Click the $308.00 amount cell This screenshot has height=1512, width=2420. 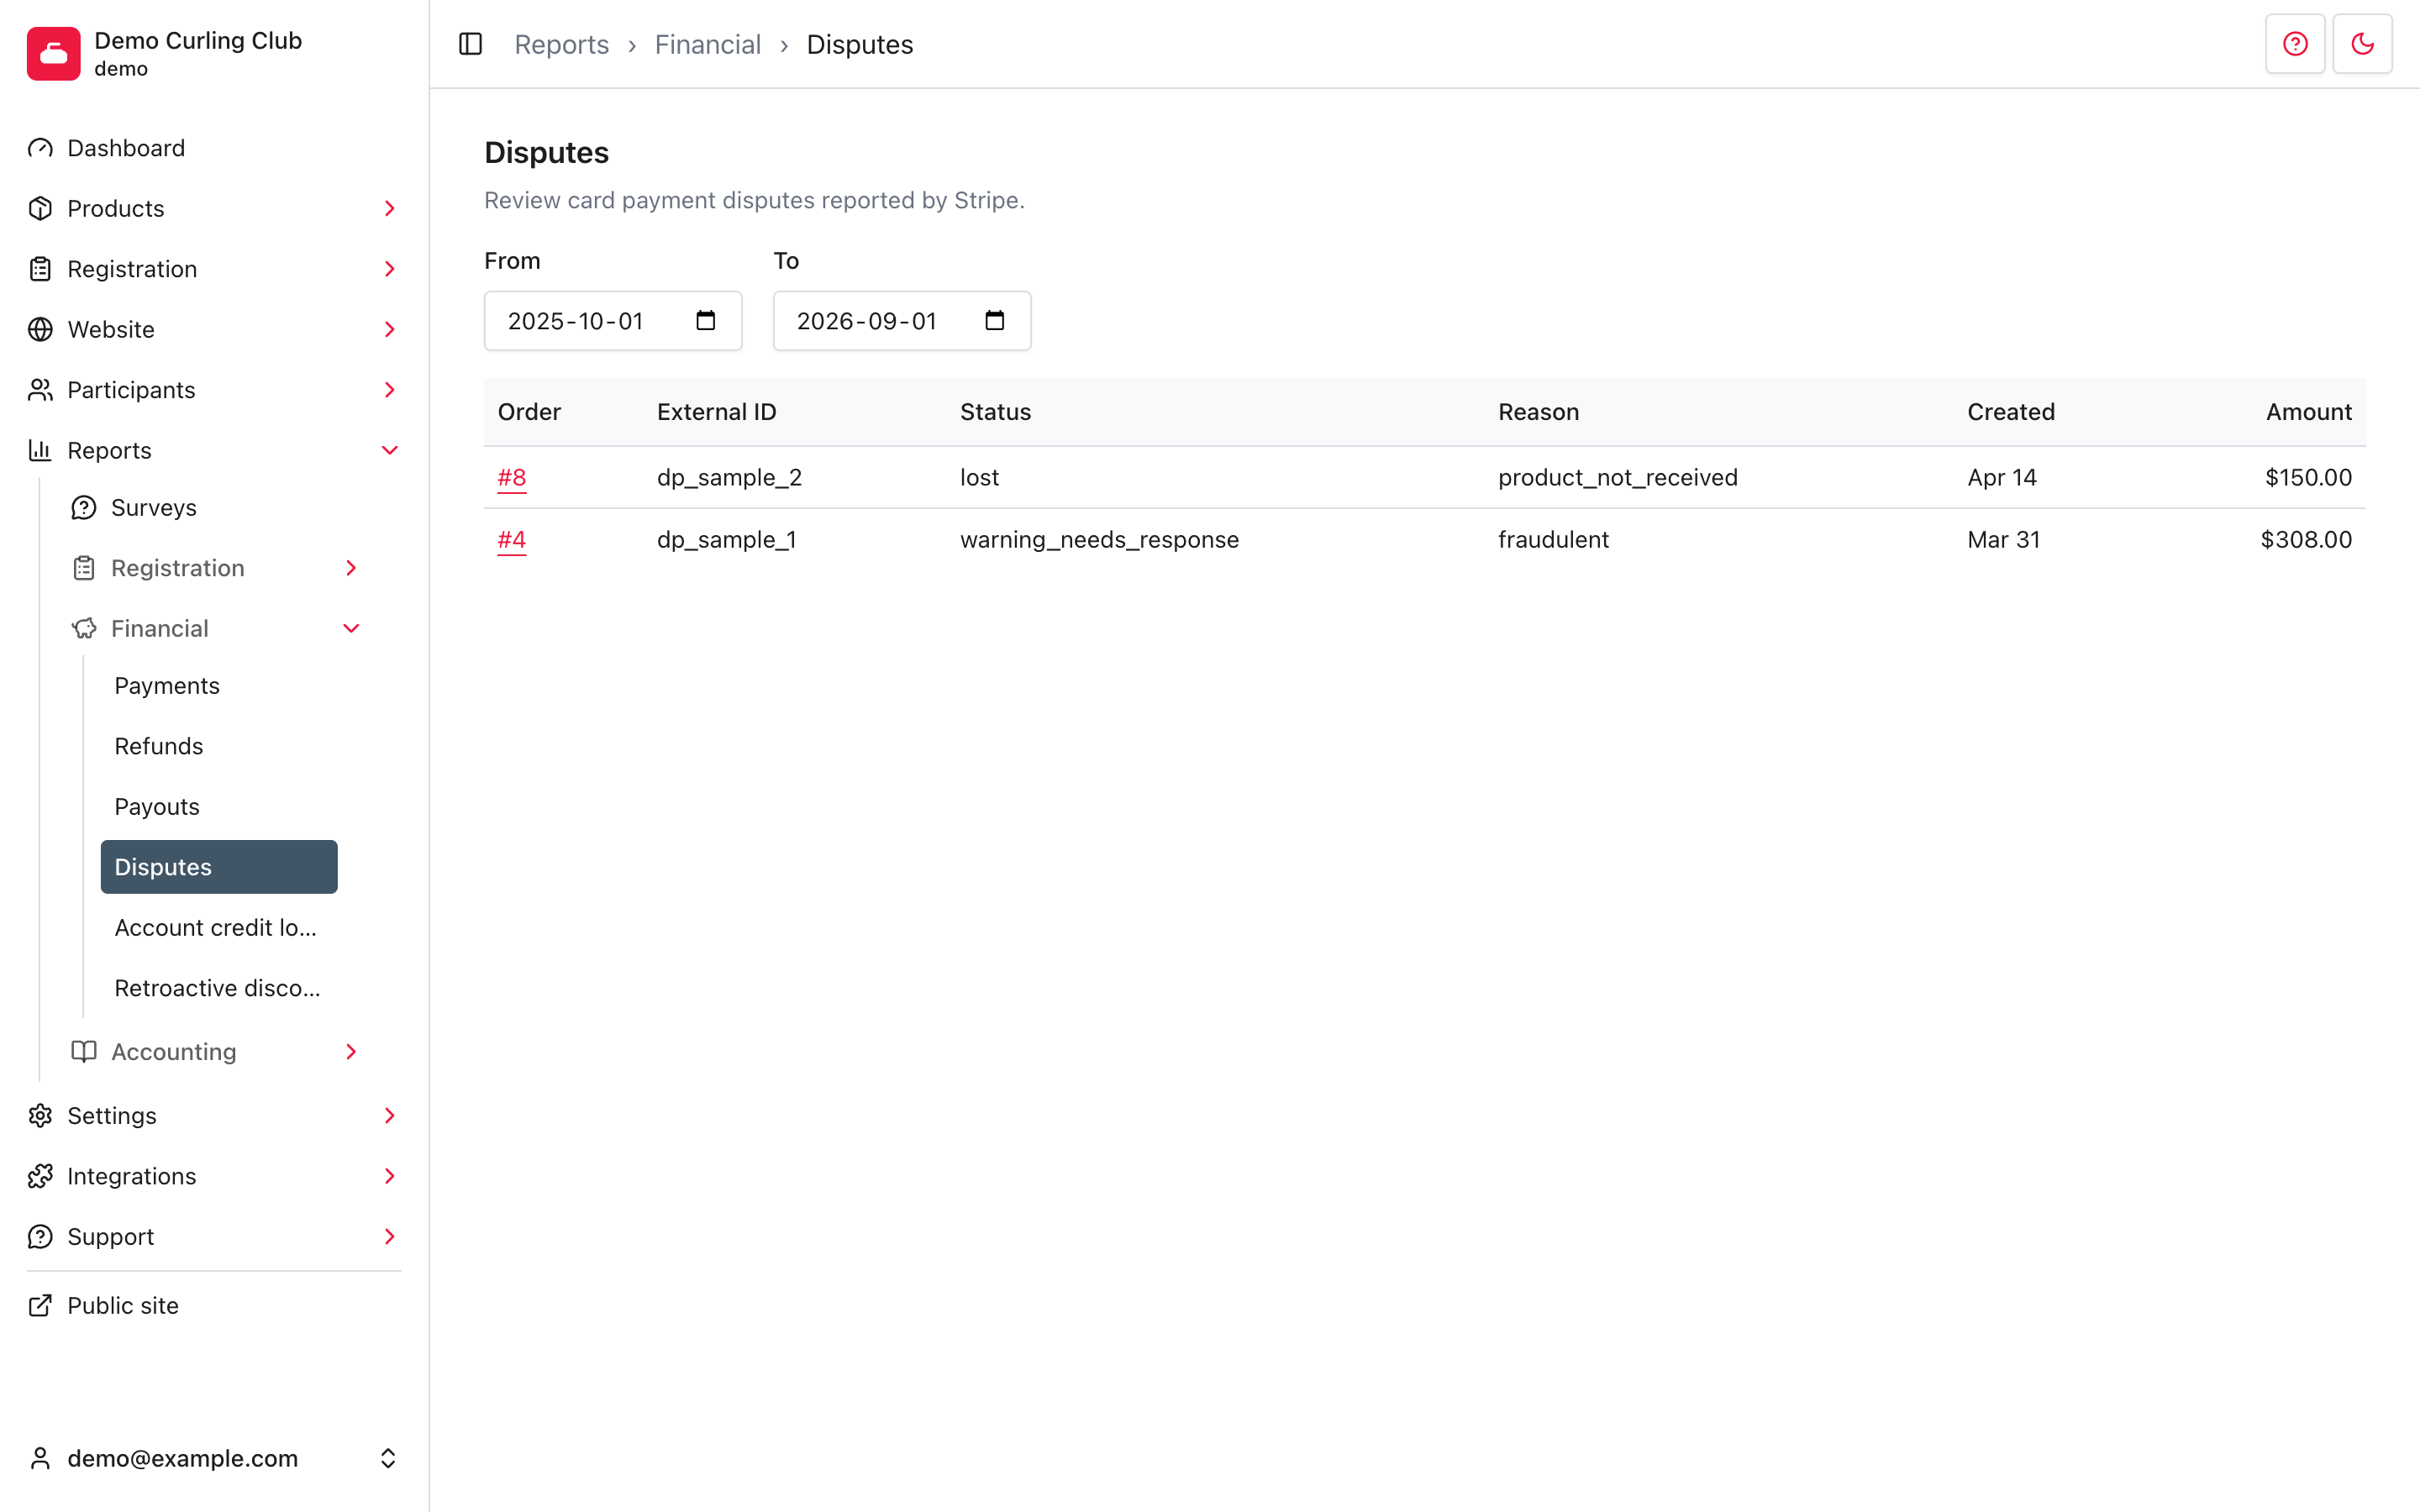(2306, 539)
